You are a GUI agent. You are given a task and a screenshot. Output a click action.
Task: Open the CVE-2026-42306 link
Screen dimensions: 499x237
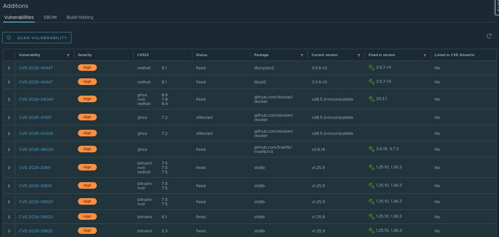point(36,133)
